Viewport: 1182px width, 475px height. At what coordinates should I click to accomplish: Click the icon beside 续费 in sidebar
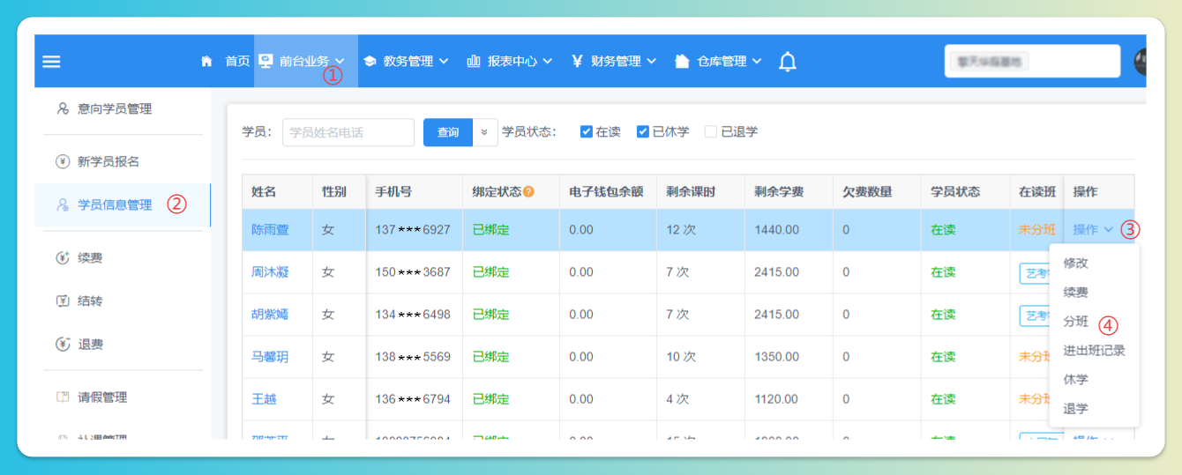(x=63, y=257)
